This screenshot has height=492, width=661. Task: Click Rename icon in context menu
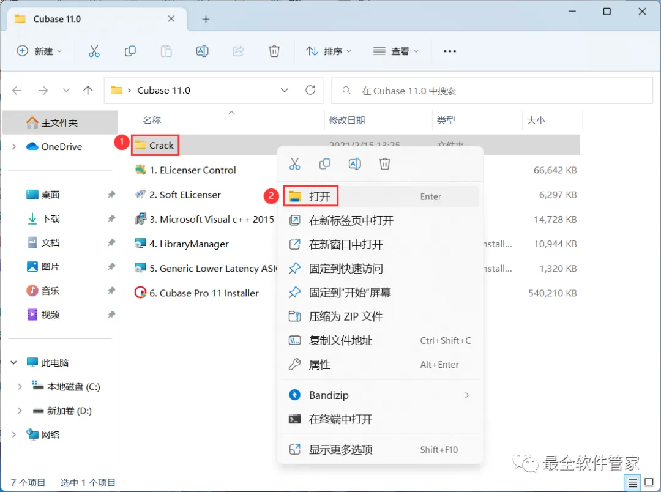pos(355,164)
